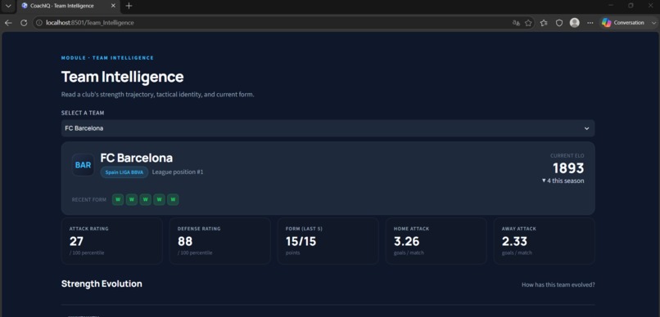Click the 'MODULE · TEAM INTELLIGENCE' breadcrumb label
660x317 pixels.
tap(107, 58)
